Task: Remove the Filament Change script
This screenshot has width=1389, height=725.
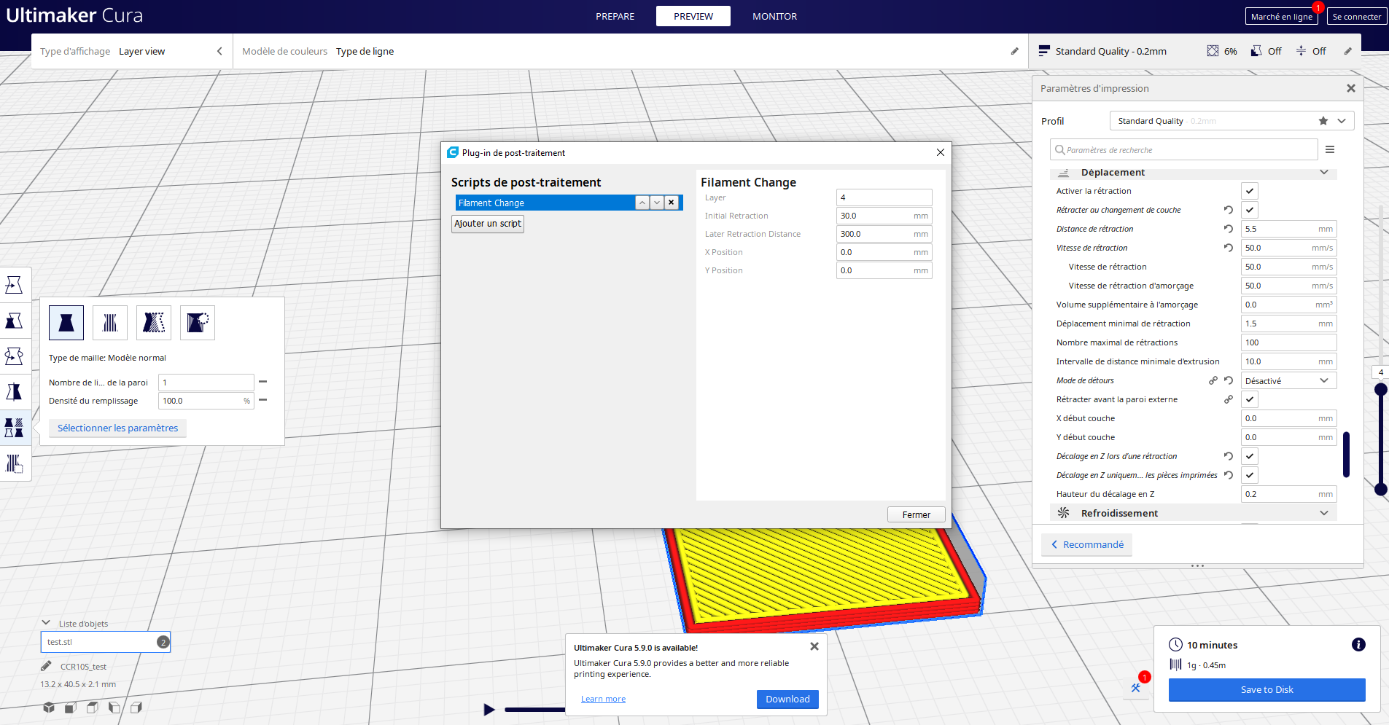Action: (672, 203)
